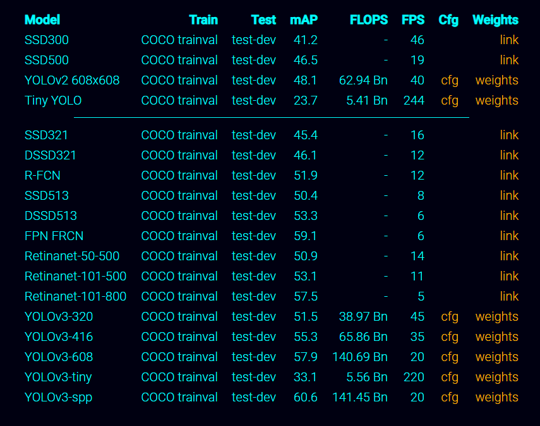The image size is (540, 426).
Task: Select the Retinanet-50-500 model name
Action: [x=72, y=256]
